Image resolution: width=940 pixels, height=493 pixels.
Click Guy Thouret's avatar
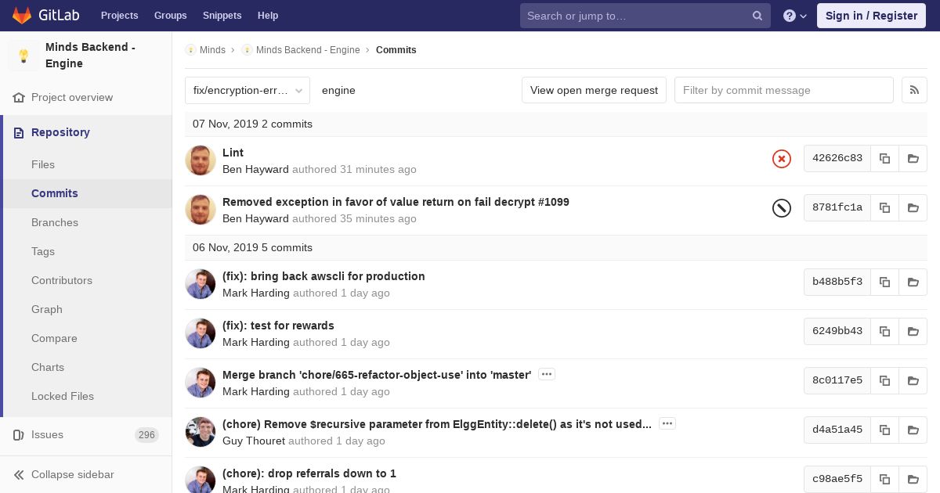(x=201, y=432)
